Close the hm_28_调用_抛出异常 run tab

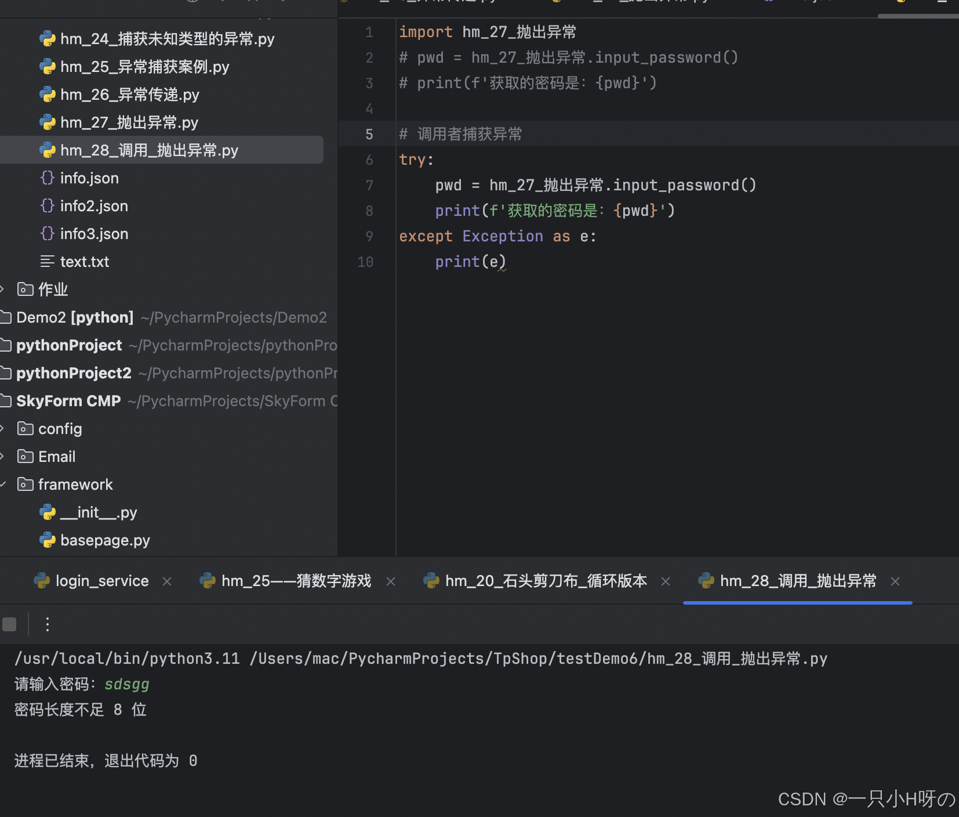coord(895,581)
